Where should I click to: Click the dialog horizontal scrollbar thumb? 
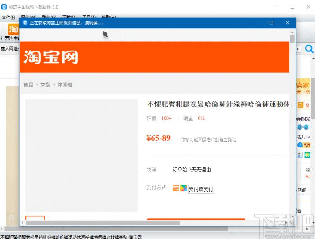(103, 223)
